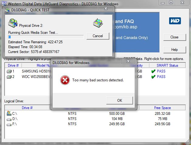Minimize the LifeGuard Diagnostics main window
This screenshot has width=191, height=145.
(163, 3)
